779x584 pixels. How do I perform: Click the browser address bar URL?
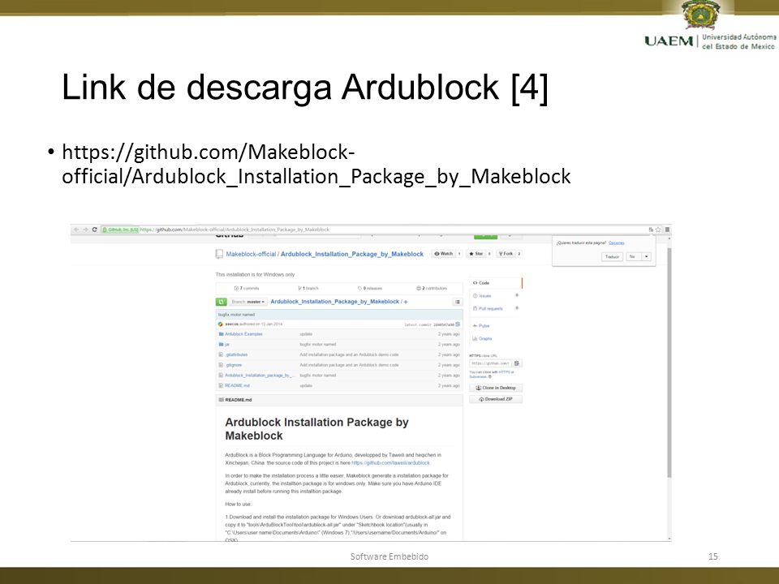coord(235,230)
